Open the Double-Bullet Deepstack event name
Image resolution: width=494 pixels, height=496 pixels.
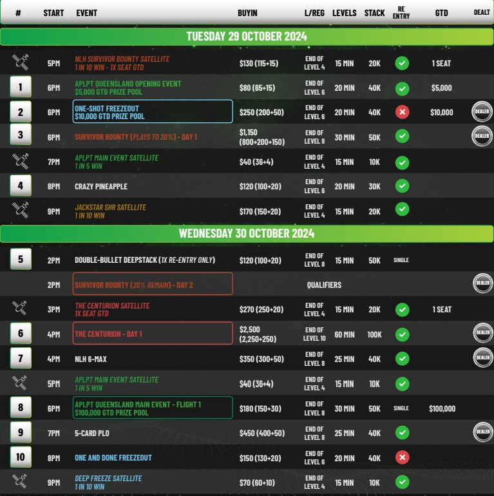coord(144,260)
